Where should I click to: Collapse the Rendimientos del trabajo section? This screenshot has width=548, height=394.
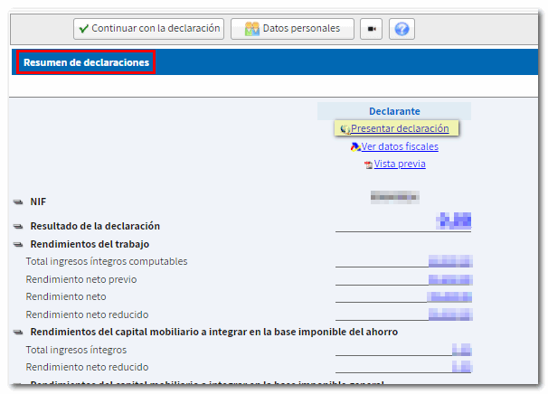(x=18, y=245)
